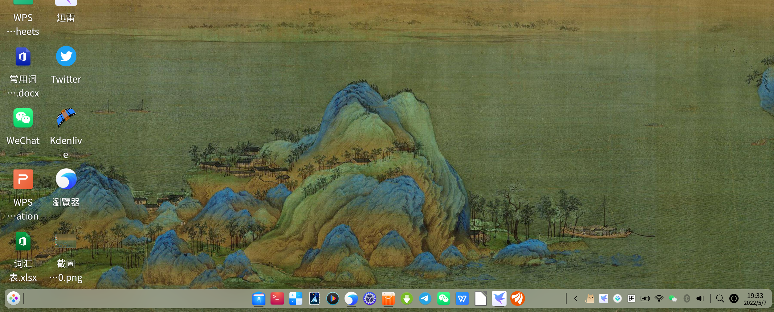Open the clock showing 19:33
The image size is (774, 312).
(x=755, y=299)
